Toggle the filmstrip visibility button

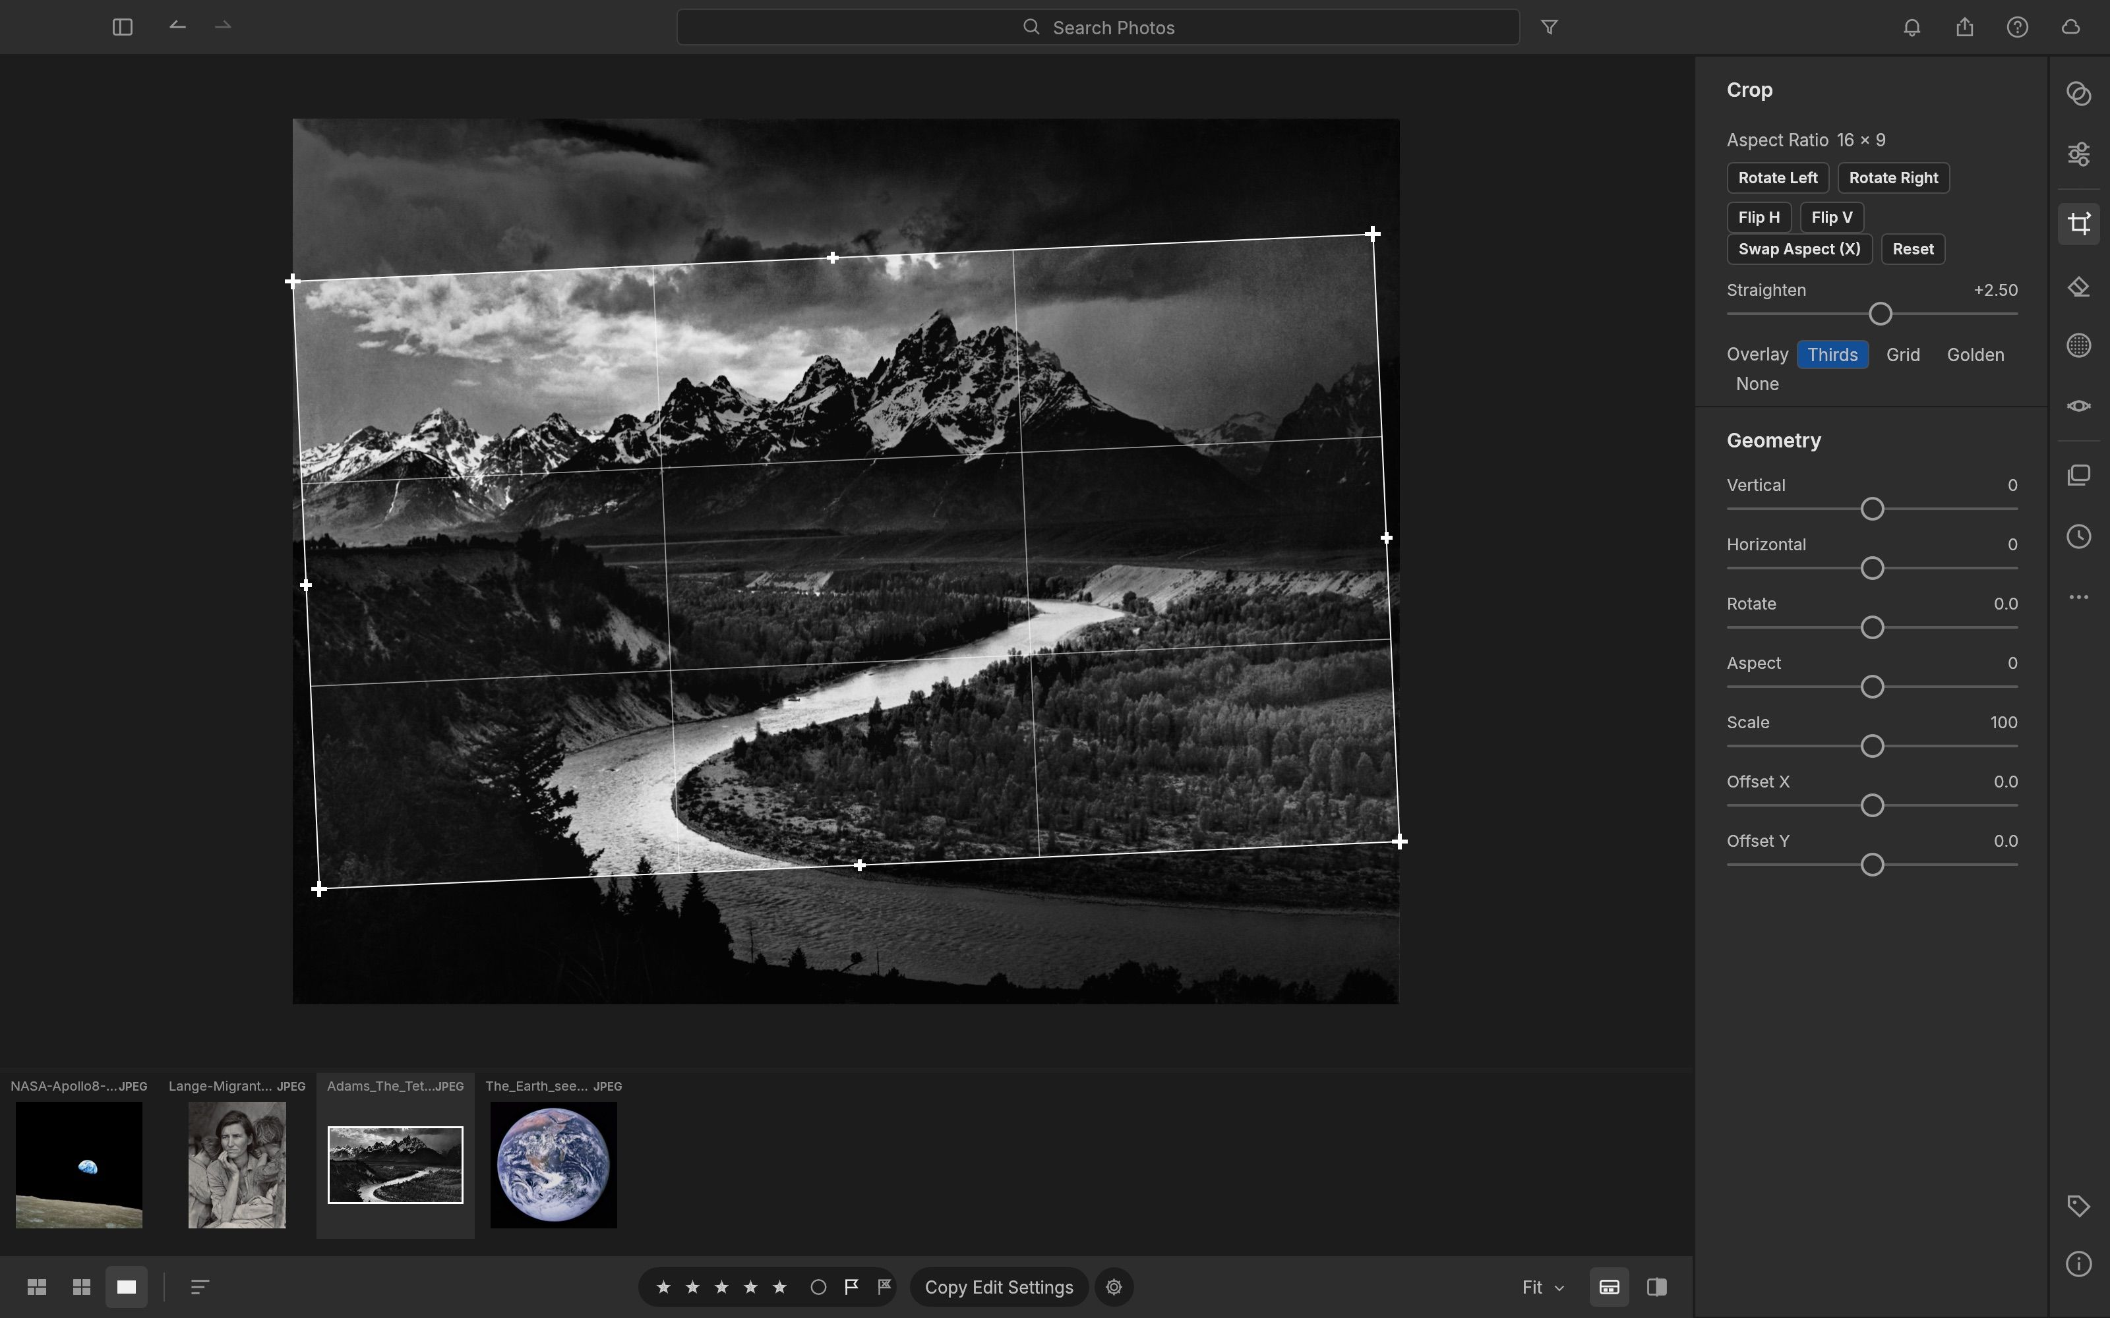coord(1609,1288)
